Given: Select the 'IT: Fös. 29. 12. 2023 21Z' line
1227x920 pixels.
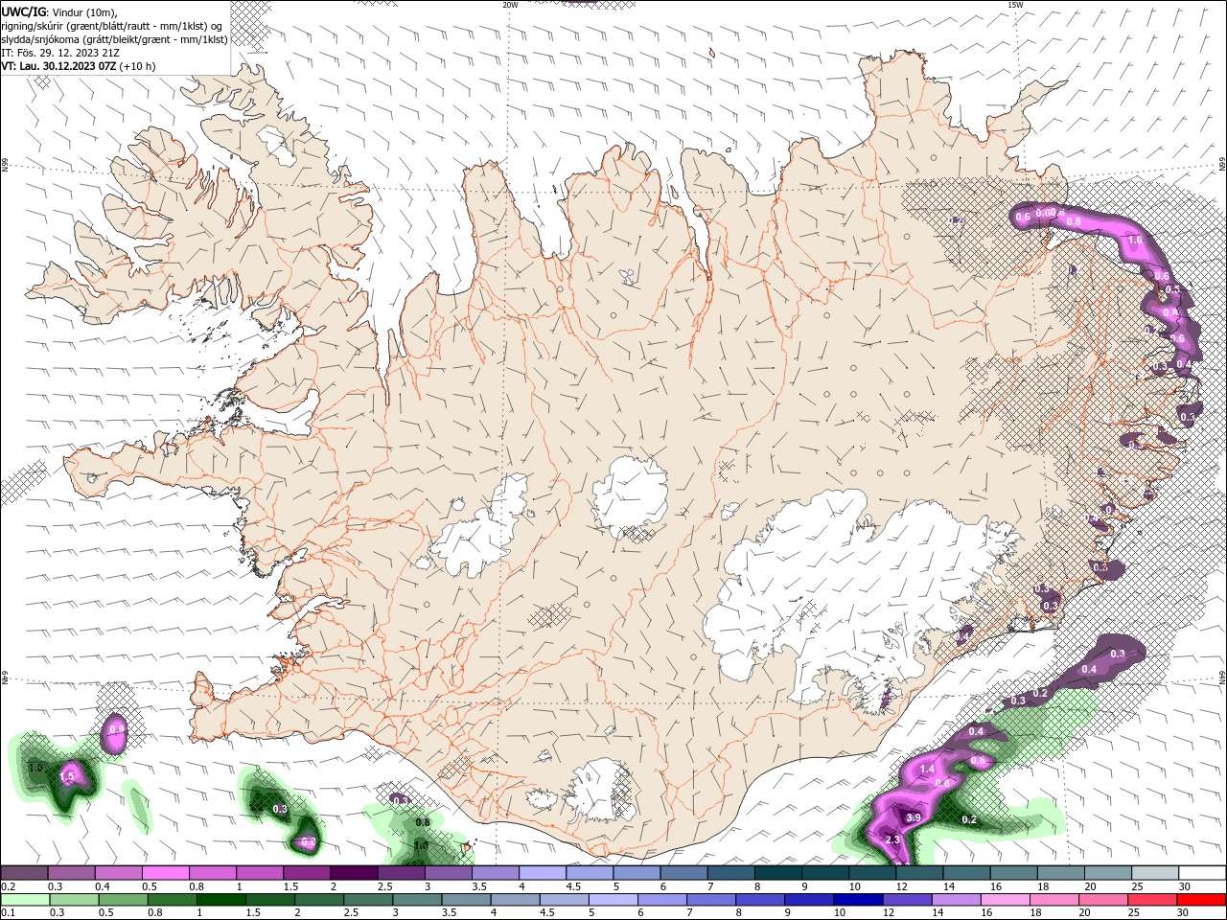Looking at the screenshot, I should pos(60,53).
